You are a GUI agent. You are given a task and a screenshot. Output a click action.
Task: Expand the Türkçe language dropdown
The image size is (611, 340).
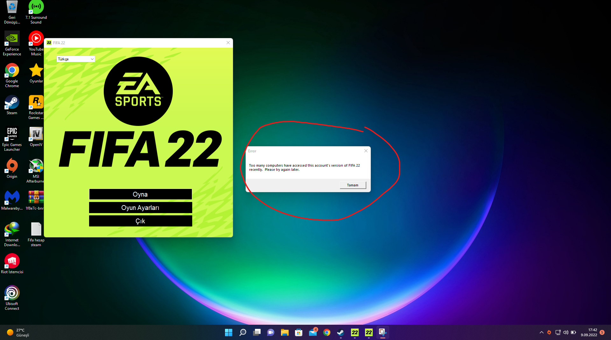76,59
